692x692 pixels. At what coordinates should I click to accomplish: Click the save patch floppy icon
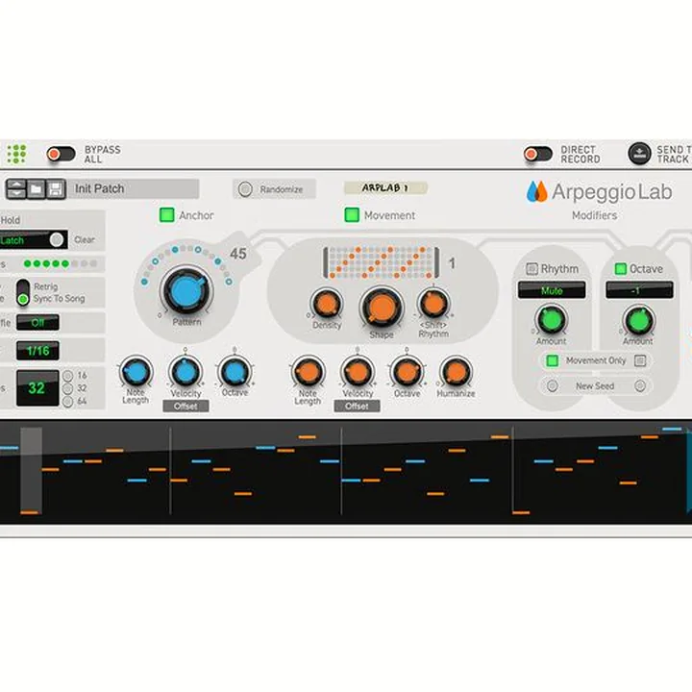(x=56, y=189)
